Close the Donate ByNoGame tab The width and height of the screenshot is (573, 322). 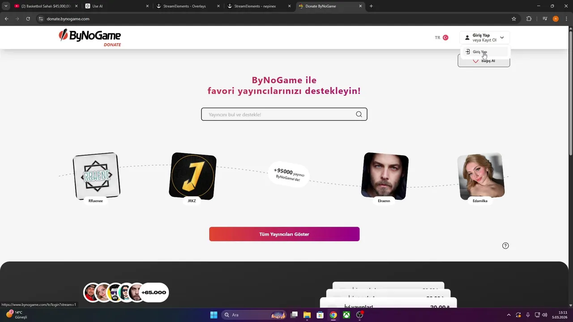(x=360, y=6)
